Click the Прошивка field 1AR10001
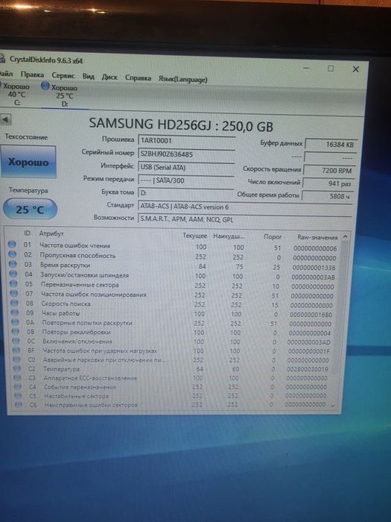The image size is (391, 522). pos(186,140)
